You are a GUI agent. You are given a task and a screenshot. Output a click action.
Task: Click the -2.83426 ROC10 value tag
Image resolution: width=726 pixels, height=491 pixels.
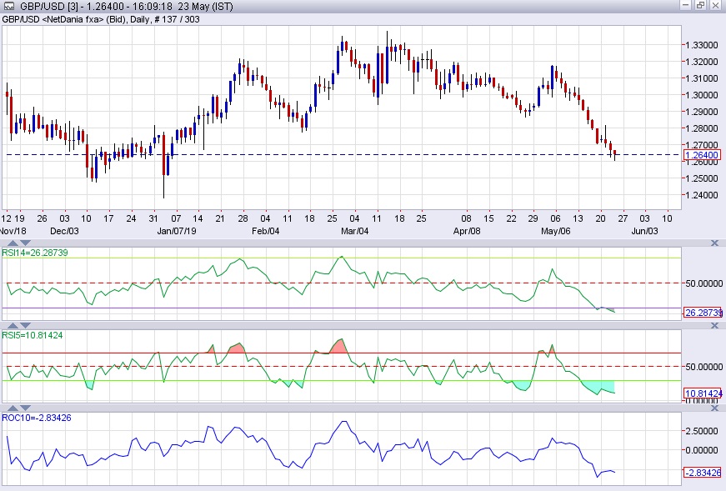pyautogui.click(x=703, y=473)
